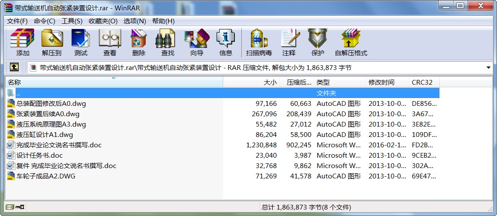Open the 文件(F) menu
Viewport: 497px width, 216px height.
tap(17, 21)
